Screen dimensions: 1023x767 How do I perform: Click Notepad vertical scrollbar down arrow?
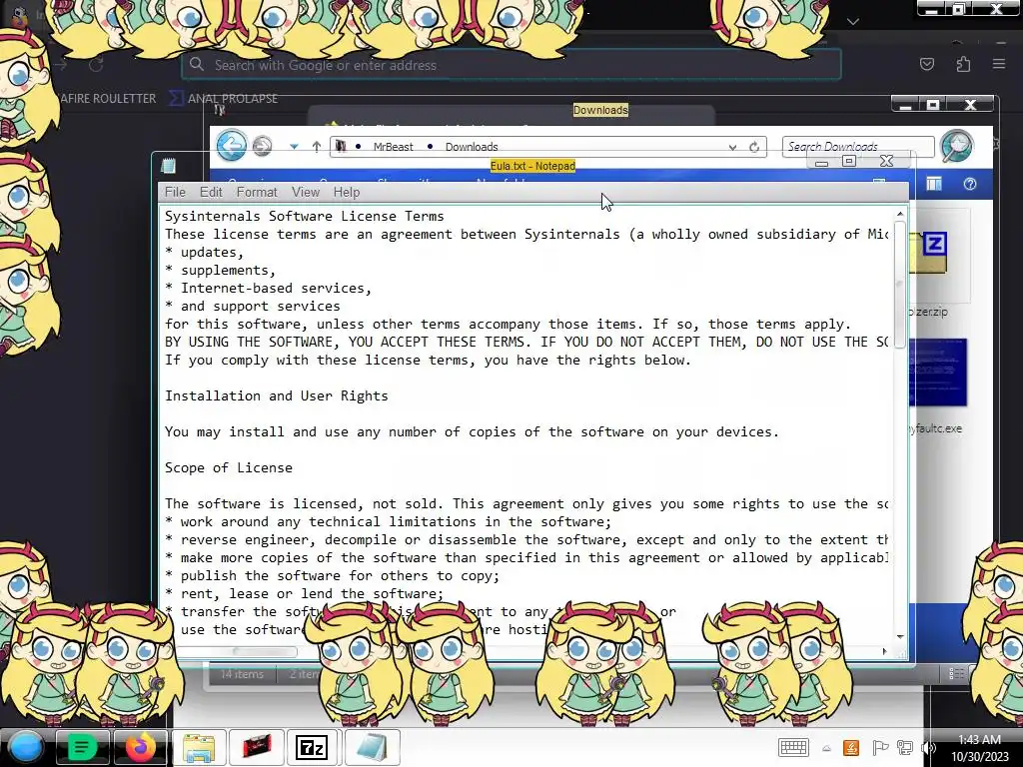[x=900, y=636]
